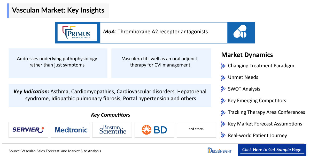The width and height of the screenshot is (310, 156).
Task: Select Real-world Patient Journey item
Action: coord(254,135)
